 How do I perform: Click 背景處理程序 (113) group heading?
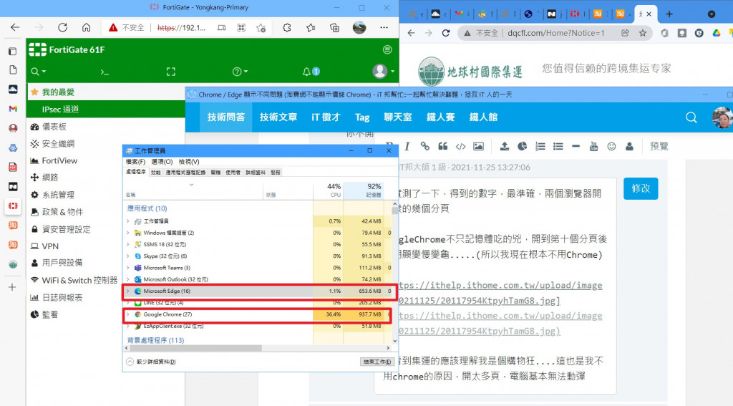click(x=155, y=340)
